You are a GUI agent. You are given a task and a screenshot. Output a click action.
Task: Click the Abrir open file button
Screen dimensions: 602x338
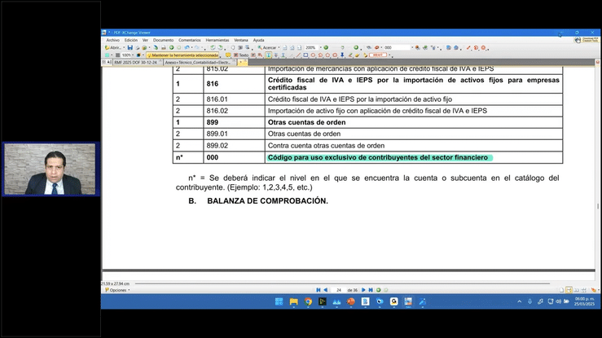tap(113, 47)
